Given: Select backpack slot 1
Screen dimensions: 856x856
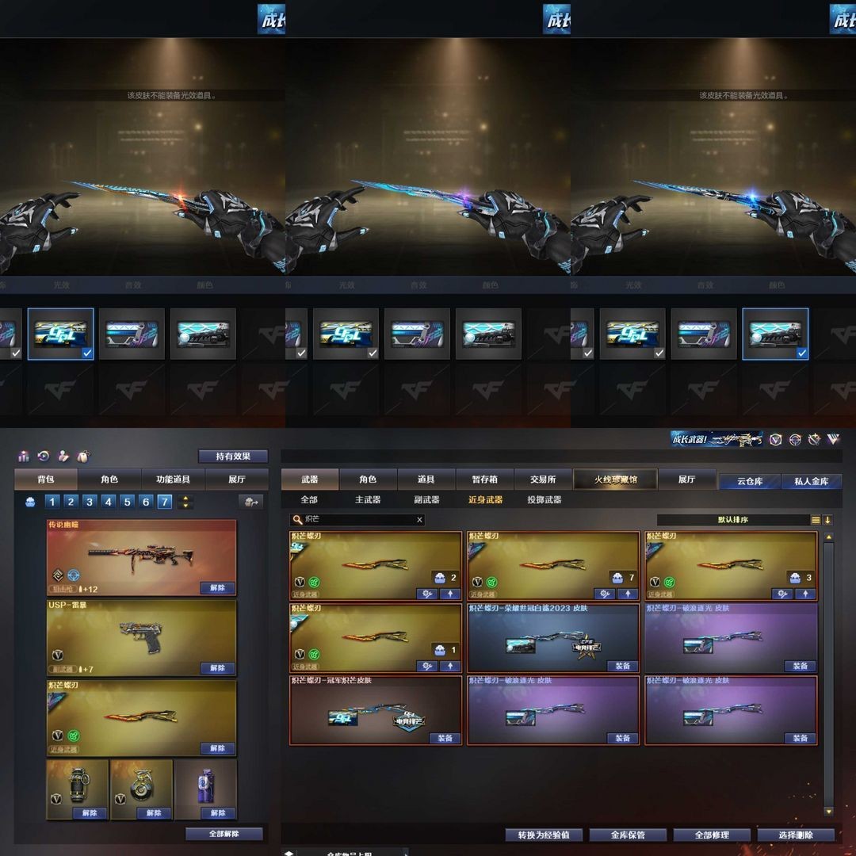Looking at the screenshot, I should click(x=52, y=502).
